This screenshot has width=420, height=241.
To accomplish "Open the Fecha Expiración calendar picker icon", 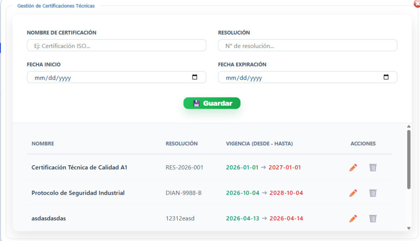I will click(386, 77).
